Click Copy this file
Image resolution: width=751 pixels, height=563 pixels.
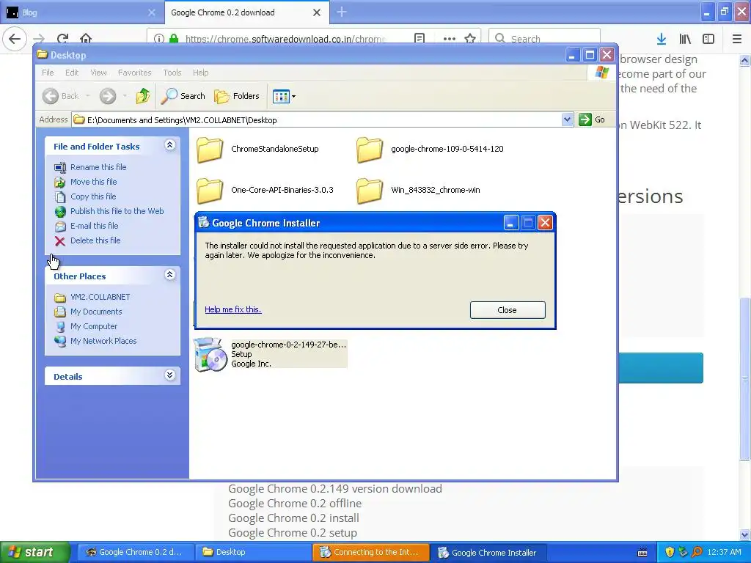pos(93,196)
